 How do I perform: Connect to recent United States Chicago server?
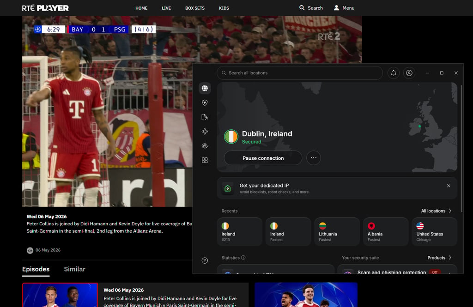[x=434, y=232]
